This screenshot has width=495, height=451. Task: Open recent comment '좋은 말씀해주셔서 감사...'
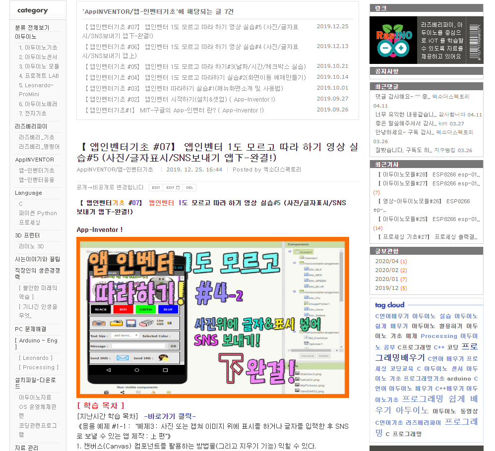406,123
